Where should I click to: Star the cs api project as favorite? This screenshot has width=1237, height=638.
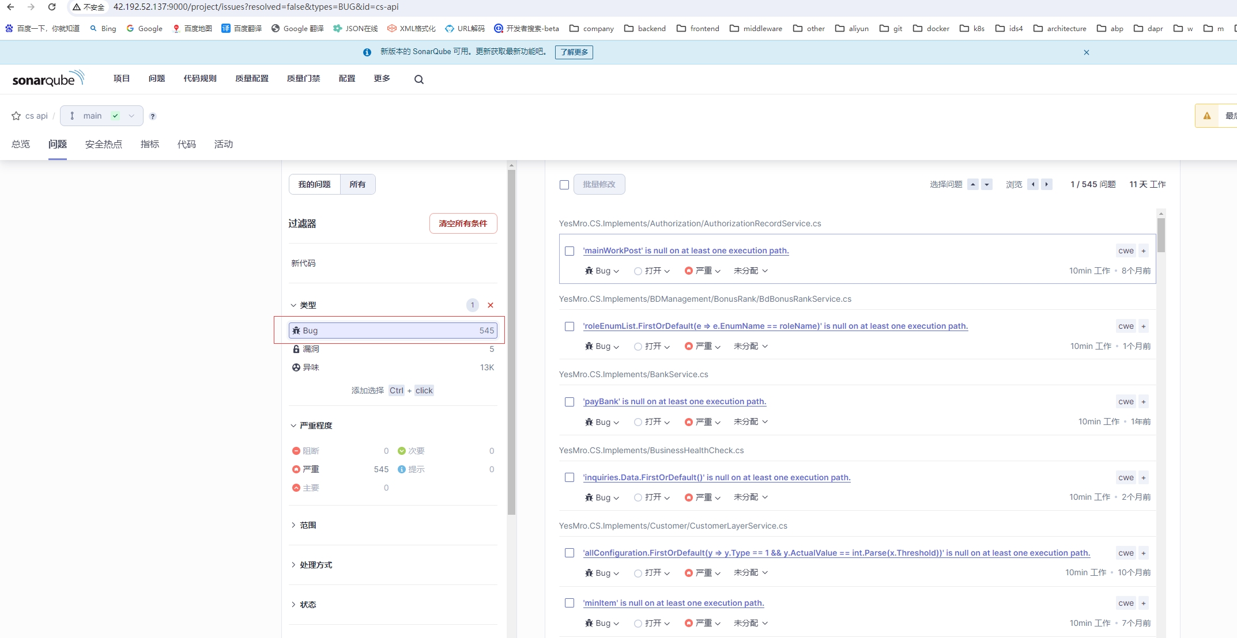pos(16,116)
